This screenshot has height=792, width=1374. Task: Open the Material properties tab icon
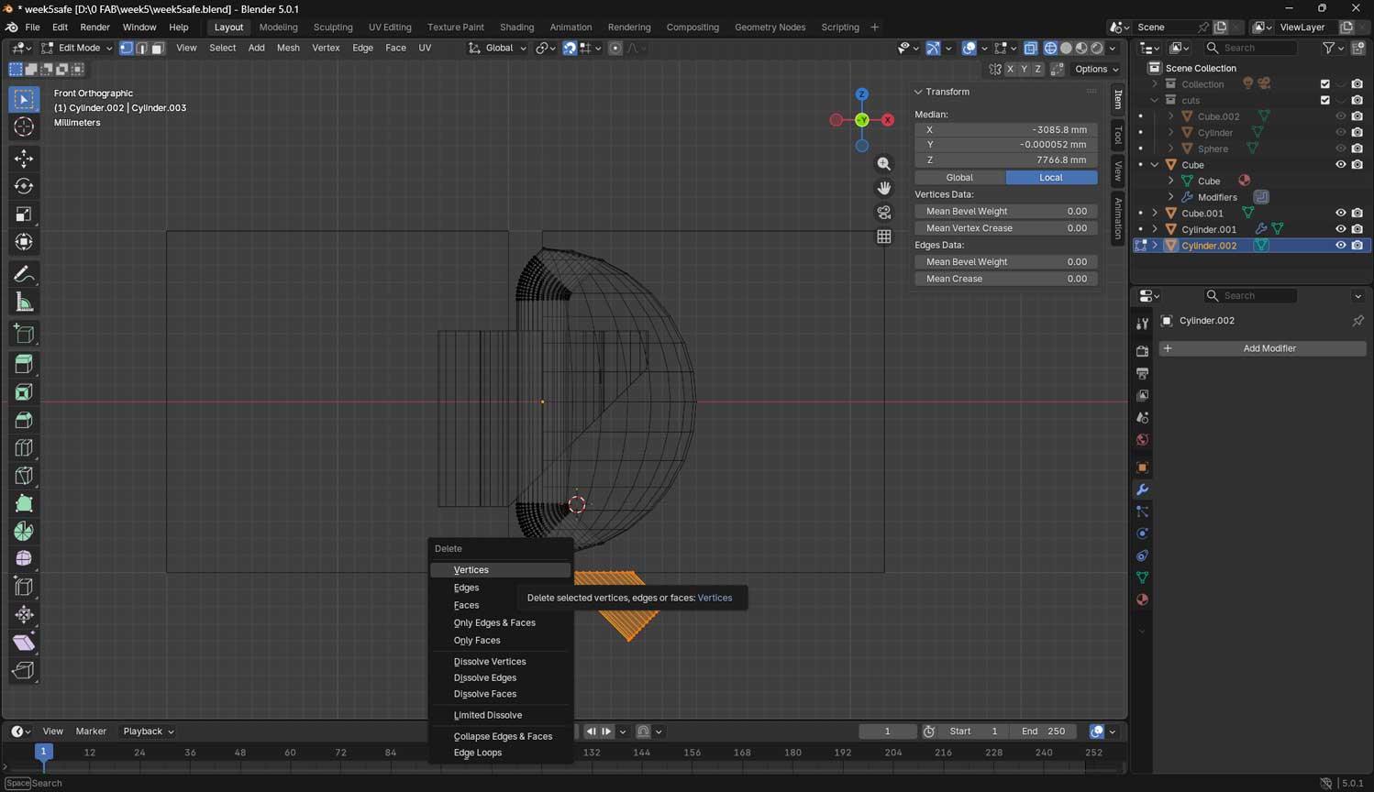point(1142,600)
